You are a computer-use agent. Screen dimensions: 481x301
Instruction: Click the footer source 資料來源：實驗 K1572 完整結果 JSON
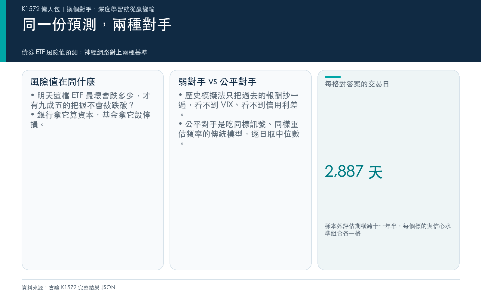point(69,287)
